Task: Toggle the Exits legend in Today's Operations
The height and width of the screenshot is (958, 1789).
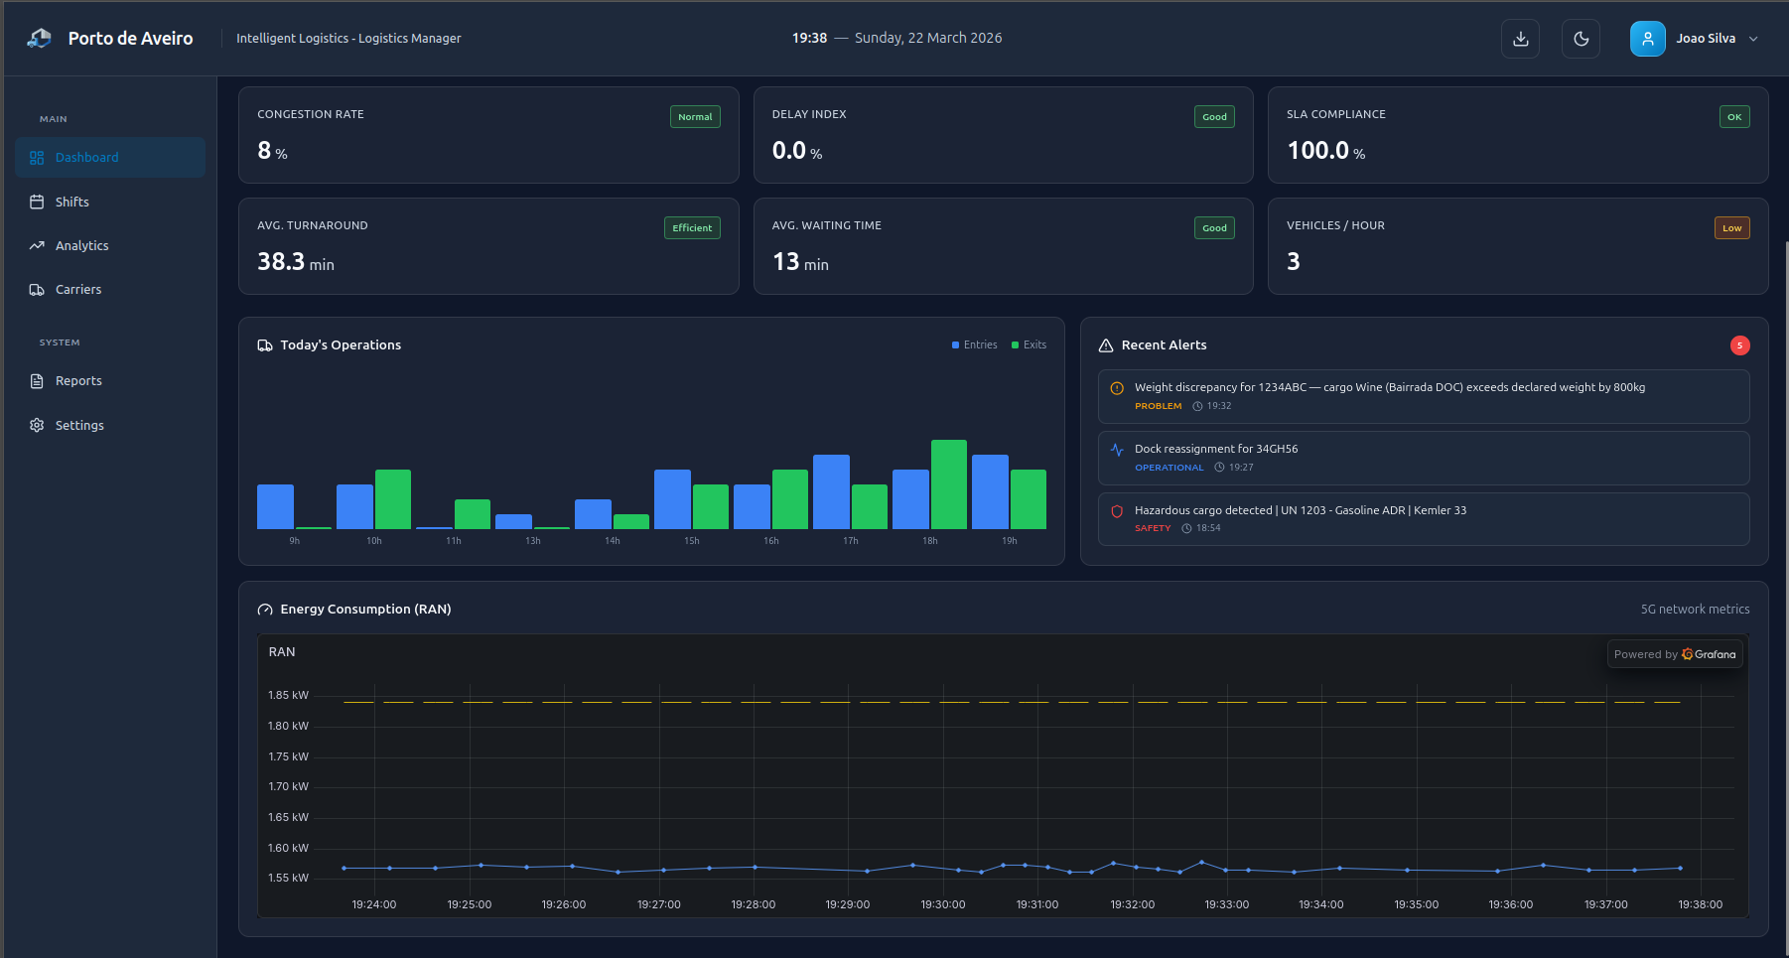Action: tap(1030, 344)
